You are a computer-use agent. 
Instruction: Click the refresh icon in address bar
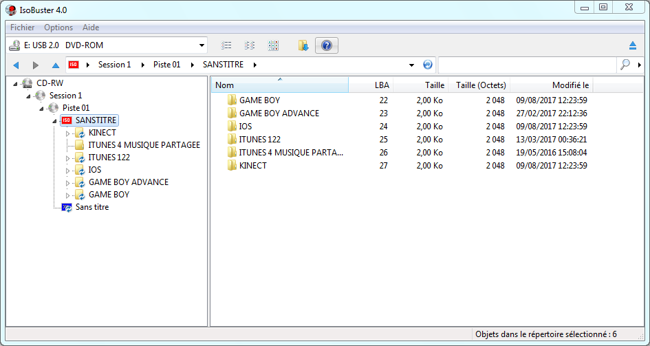pyautogui.click(x=428, y=65)
